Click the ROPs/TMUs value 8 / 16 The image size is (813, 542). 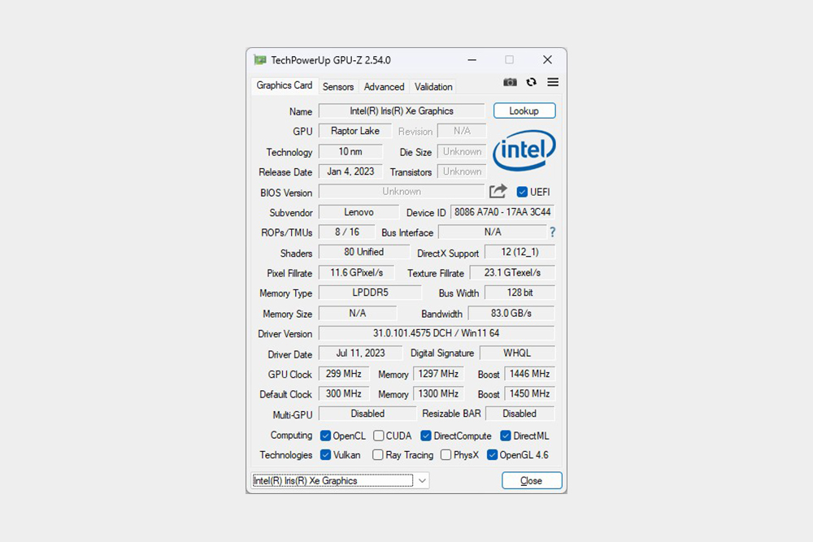[347, 232]
